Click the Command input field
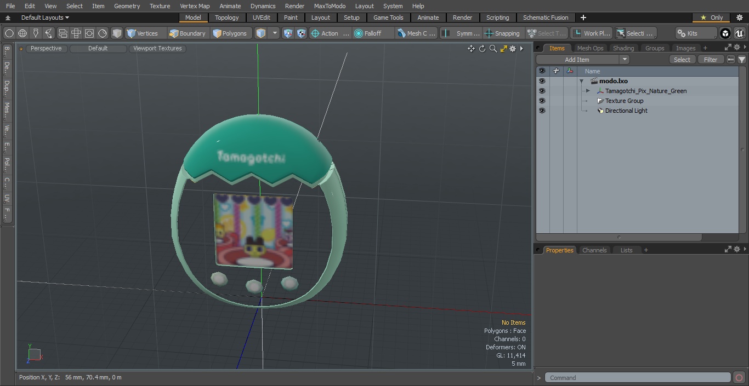749x386 pixels. [638, 378]
